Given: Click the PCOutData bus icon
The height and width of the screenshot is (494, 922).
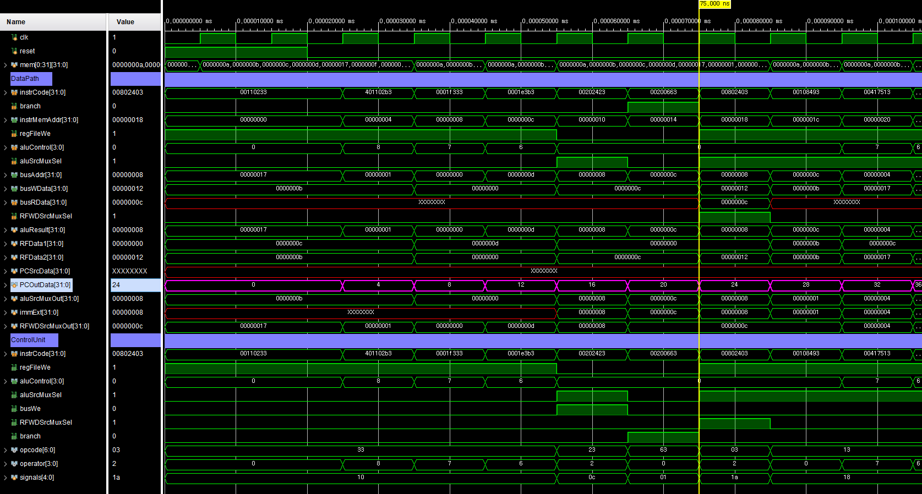Looking at the screenshot, I should point(14,285).
